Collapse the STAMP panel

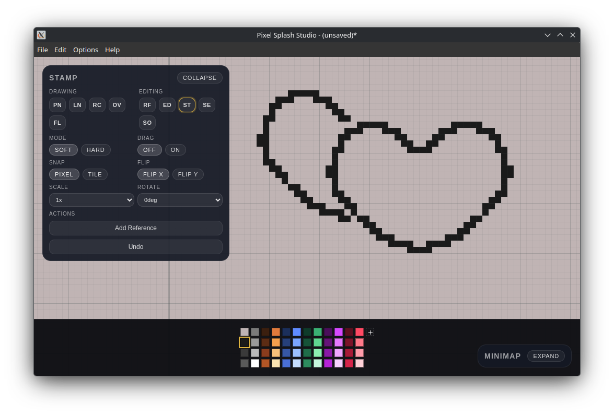[x=200, y=77]
